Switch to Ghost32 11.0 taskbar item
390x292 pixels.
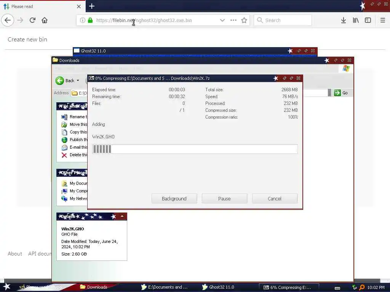click(219, 287)
